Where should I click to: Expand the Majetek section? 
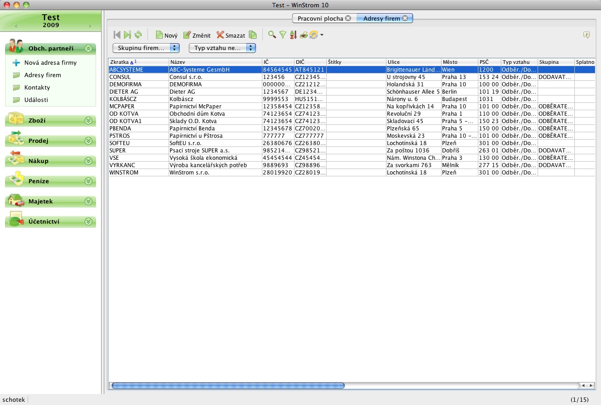click(88, 201)
